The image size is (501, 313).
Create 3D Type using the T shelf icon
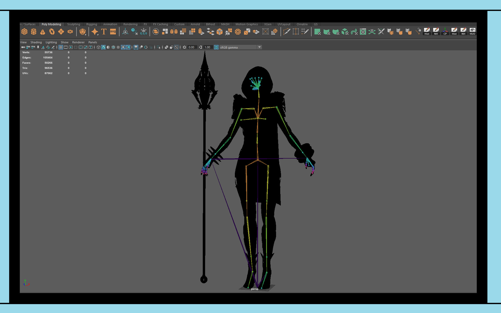pyautogui.click(x=104, y=31)
